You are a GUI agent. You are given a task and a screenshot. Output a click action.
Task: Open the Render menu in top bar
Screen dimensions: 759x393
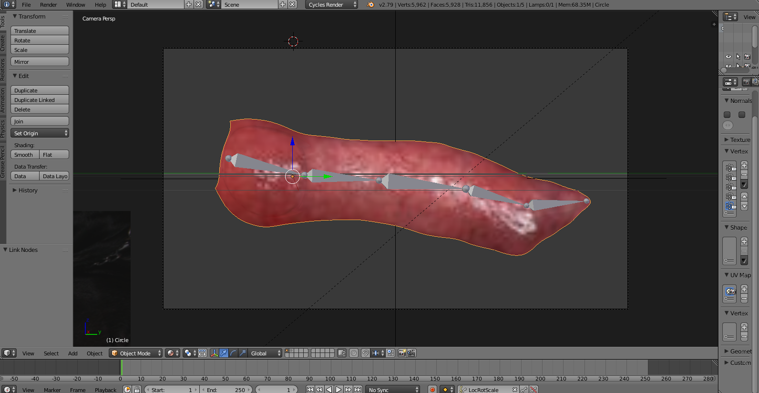48,5
